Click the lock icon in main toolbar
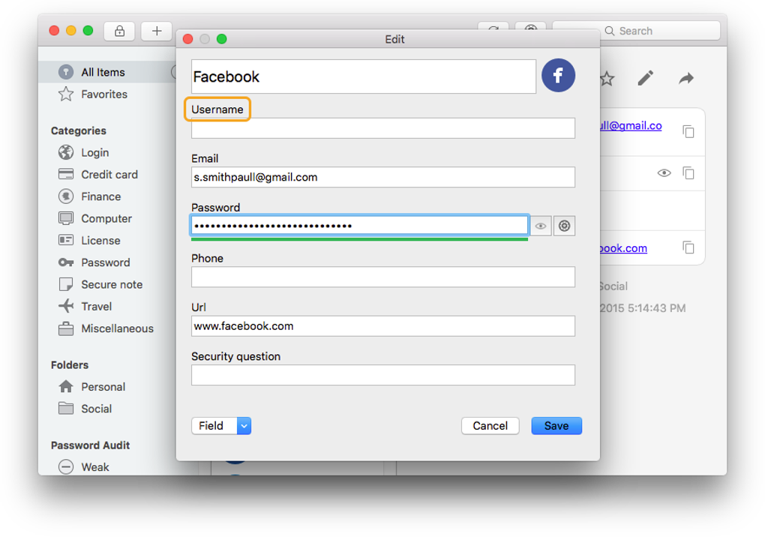The height and width of the screenshot is (537, 765). coord(119,31)
